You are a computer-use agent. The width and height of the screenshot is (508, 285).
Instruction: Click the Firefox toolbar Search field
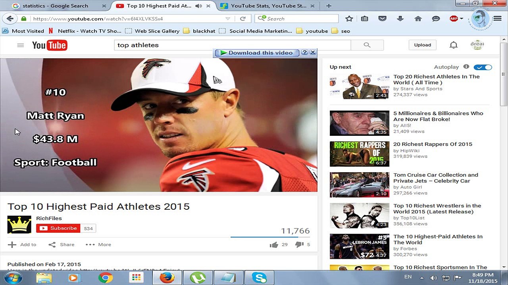tap(296, 19)
